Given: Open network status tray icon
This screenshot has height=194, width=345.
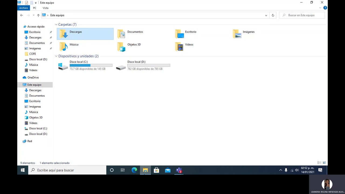Looking at the screenshot, I should [292, 170].
